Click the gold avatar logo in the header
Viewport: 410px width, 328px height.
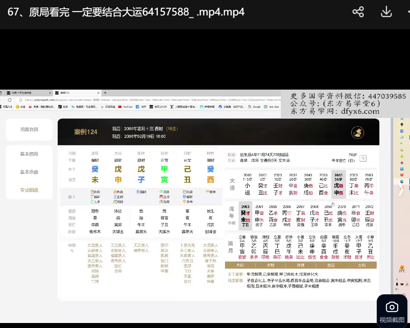pyautogui.click(x=357, y=133)
